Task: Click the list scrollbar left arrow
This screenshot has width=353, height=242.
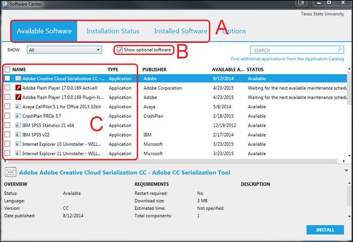Action: point(5,161)
